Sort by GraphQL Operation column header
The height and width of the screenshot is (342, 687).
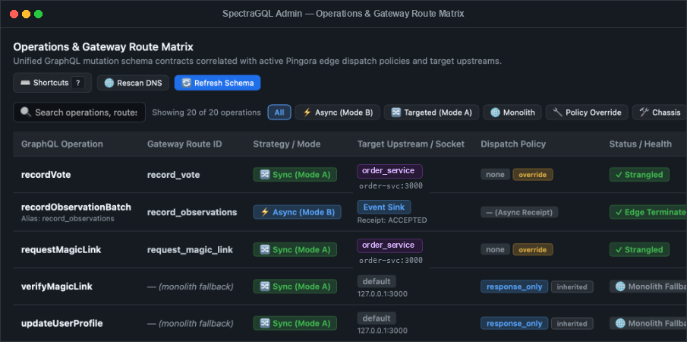(62, 144)
